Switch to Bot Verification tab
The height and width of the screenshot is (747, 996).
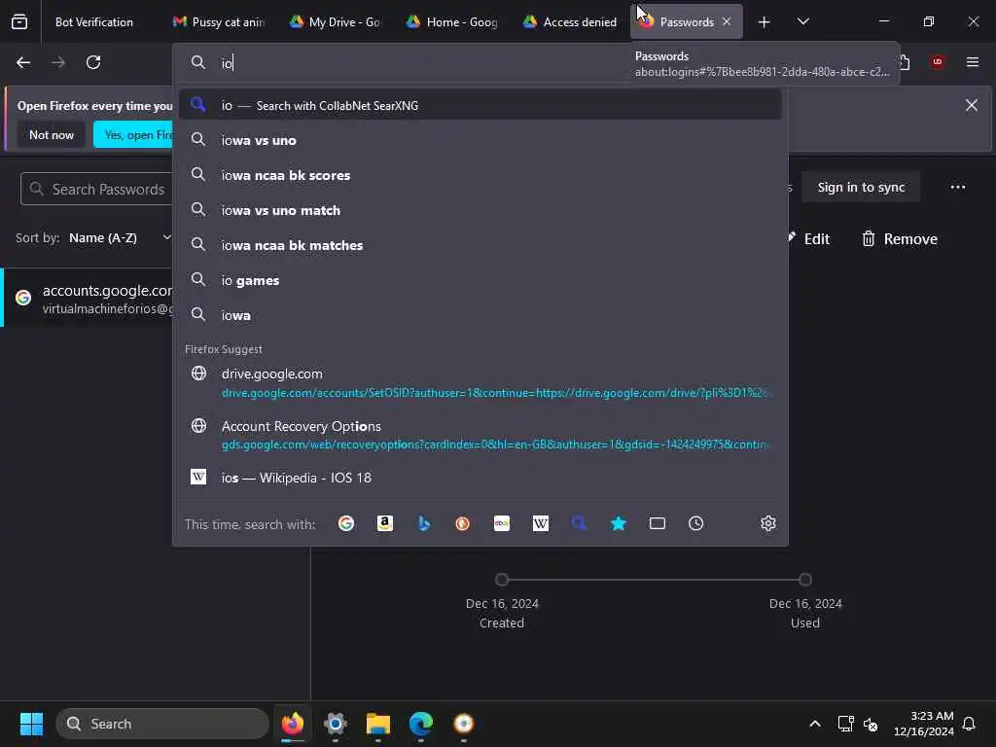(x=94, y=21)
